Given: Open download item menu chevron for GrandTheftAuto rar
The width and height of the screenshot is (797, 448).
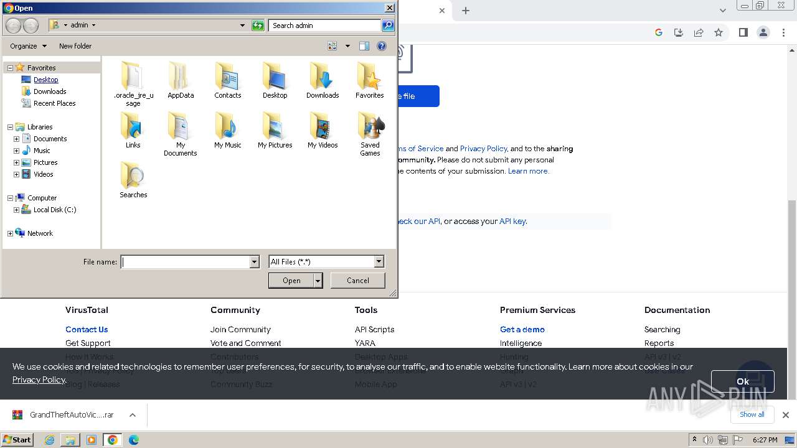Looking at the screenshot, I should (x=133, y=415).
